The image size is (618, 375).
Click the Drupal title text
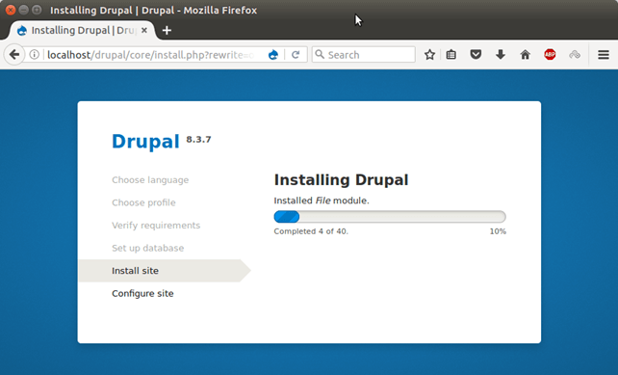tap(145, 142)
